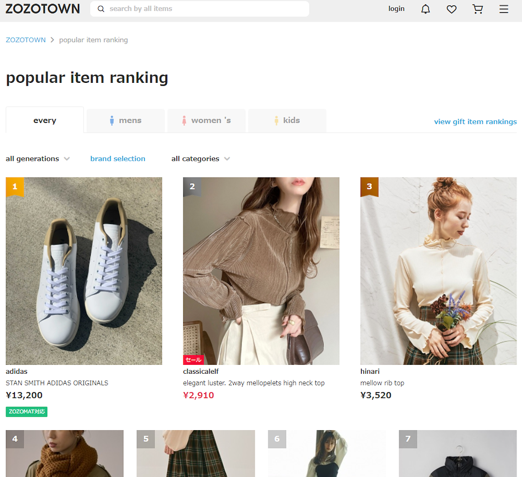Click the hinari brand name
The height and width of the screenshot is (477, 522).
click(x=370, y=371)
